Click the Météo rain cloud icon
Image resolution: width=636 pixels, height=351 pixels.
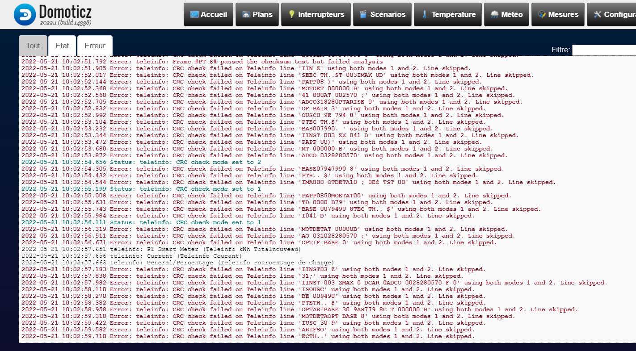click(494, 14)
